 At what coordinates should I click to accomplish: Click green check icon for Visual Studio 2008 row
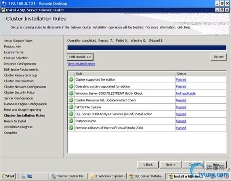click(x=71, y=128)
